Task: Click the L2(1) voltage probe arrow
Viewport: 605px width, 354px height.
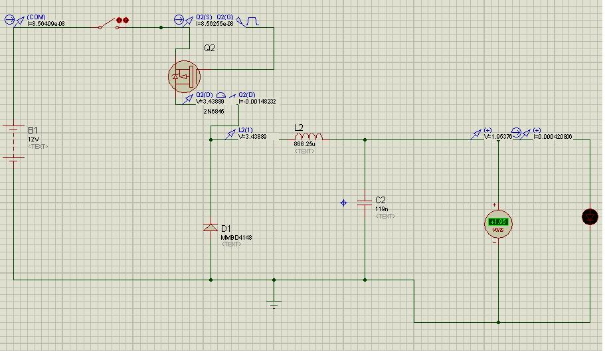Action: [230, 134]
